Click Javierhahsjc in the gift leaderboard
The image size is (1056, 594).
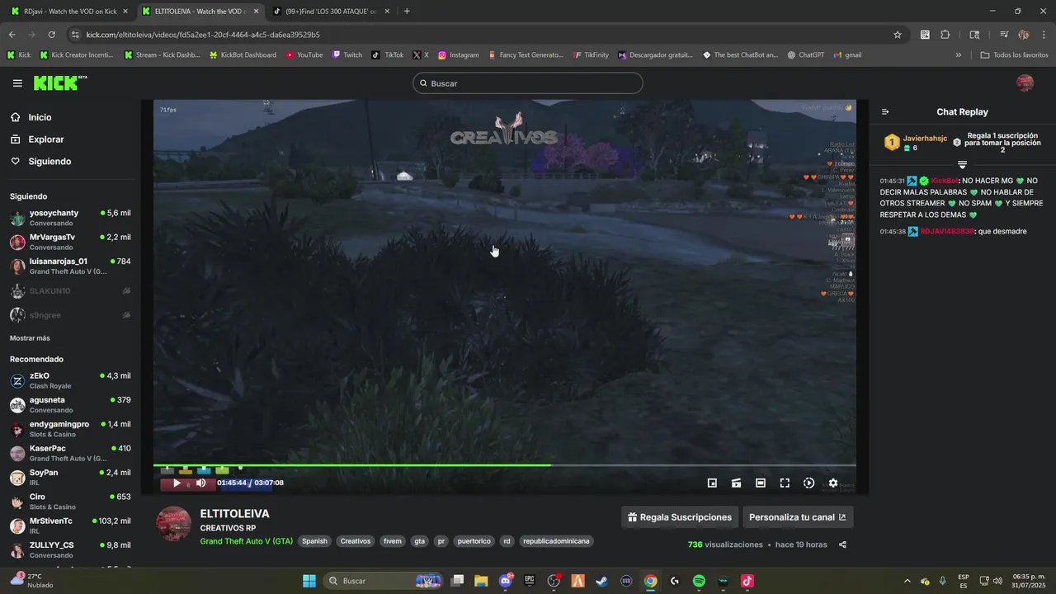point(925,139)
